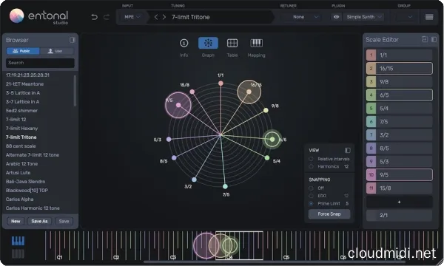Enable the Harmonics radio option
Viewport: 444px width, 266px height.
(x=311, y=166)
